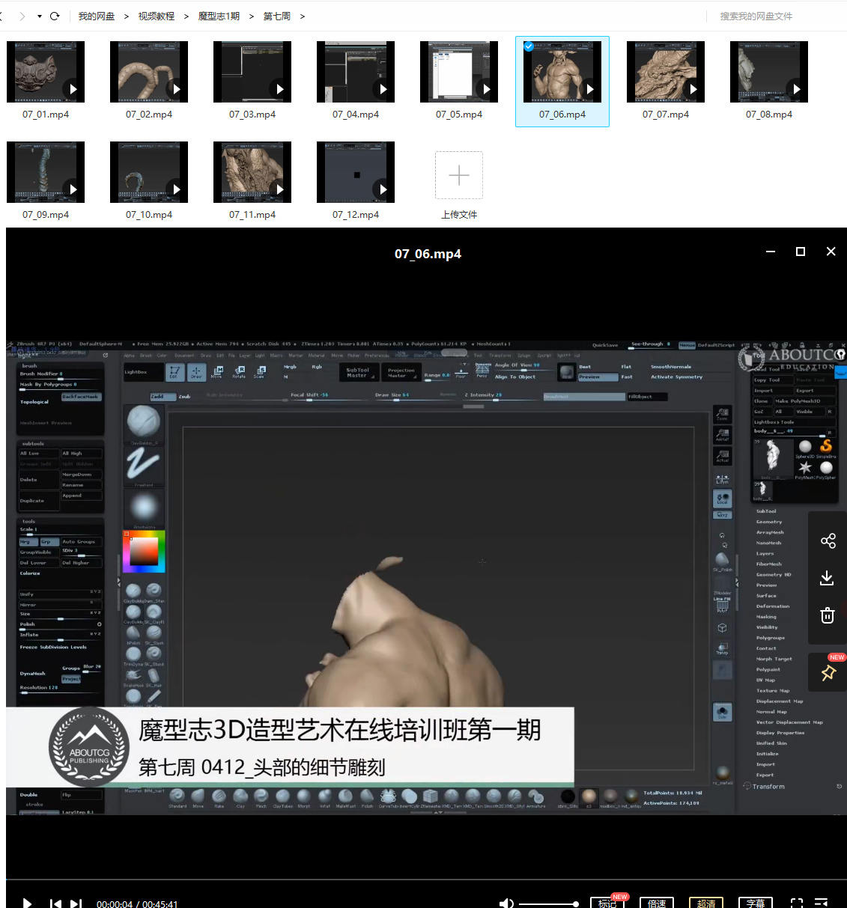847x908 pixels.
Task: Enter fullscreen mode in video player
Action: [x=797, y=904]
